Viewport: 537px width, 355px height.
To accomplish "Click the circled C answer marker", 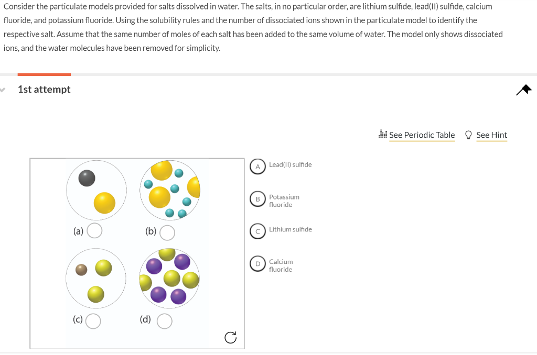I will 257,231.
